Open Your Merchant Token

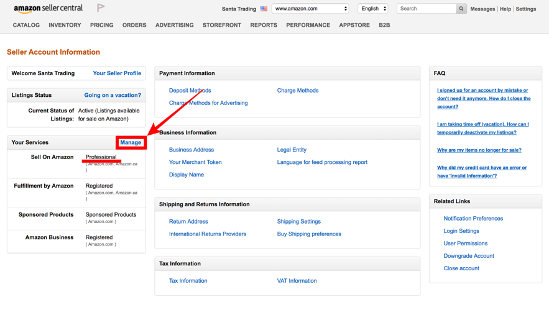[x=195, y=162]
